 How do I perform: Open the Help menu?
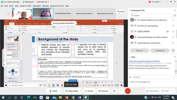point(67,6)
